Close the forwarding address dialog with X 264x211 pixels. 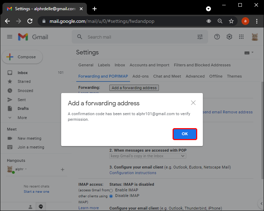pyautogui.click(x=193, y=103)
